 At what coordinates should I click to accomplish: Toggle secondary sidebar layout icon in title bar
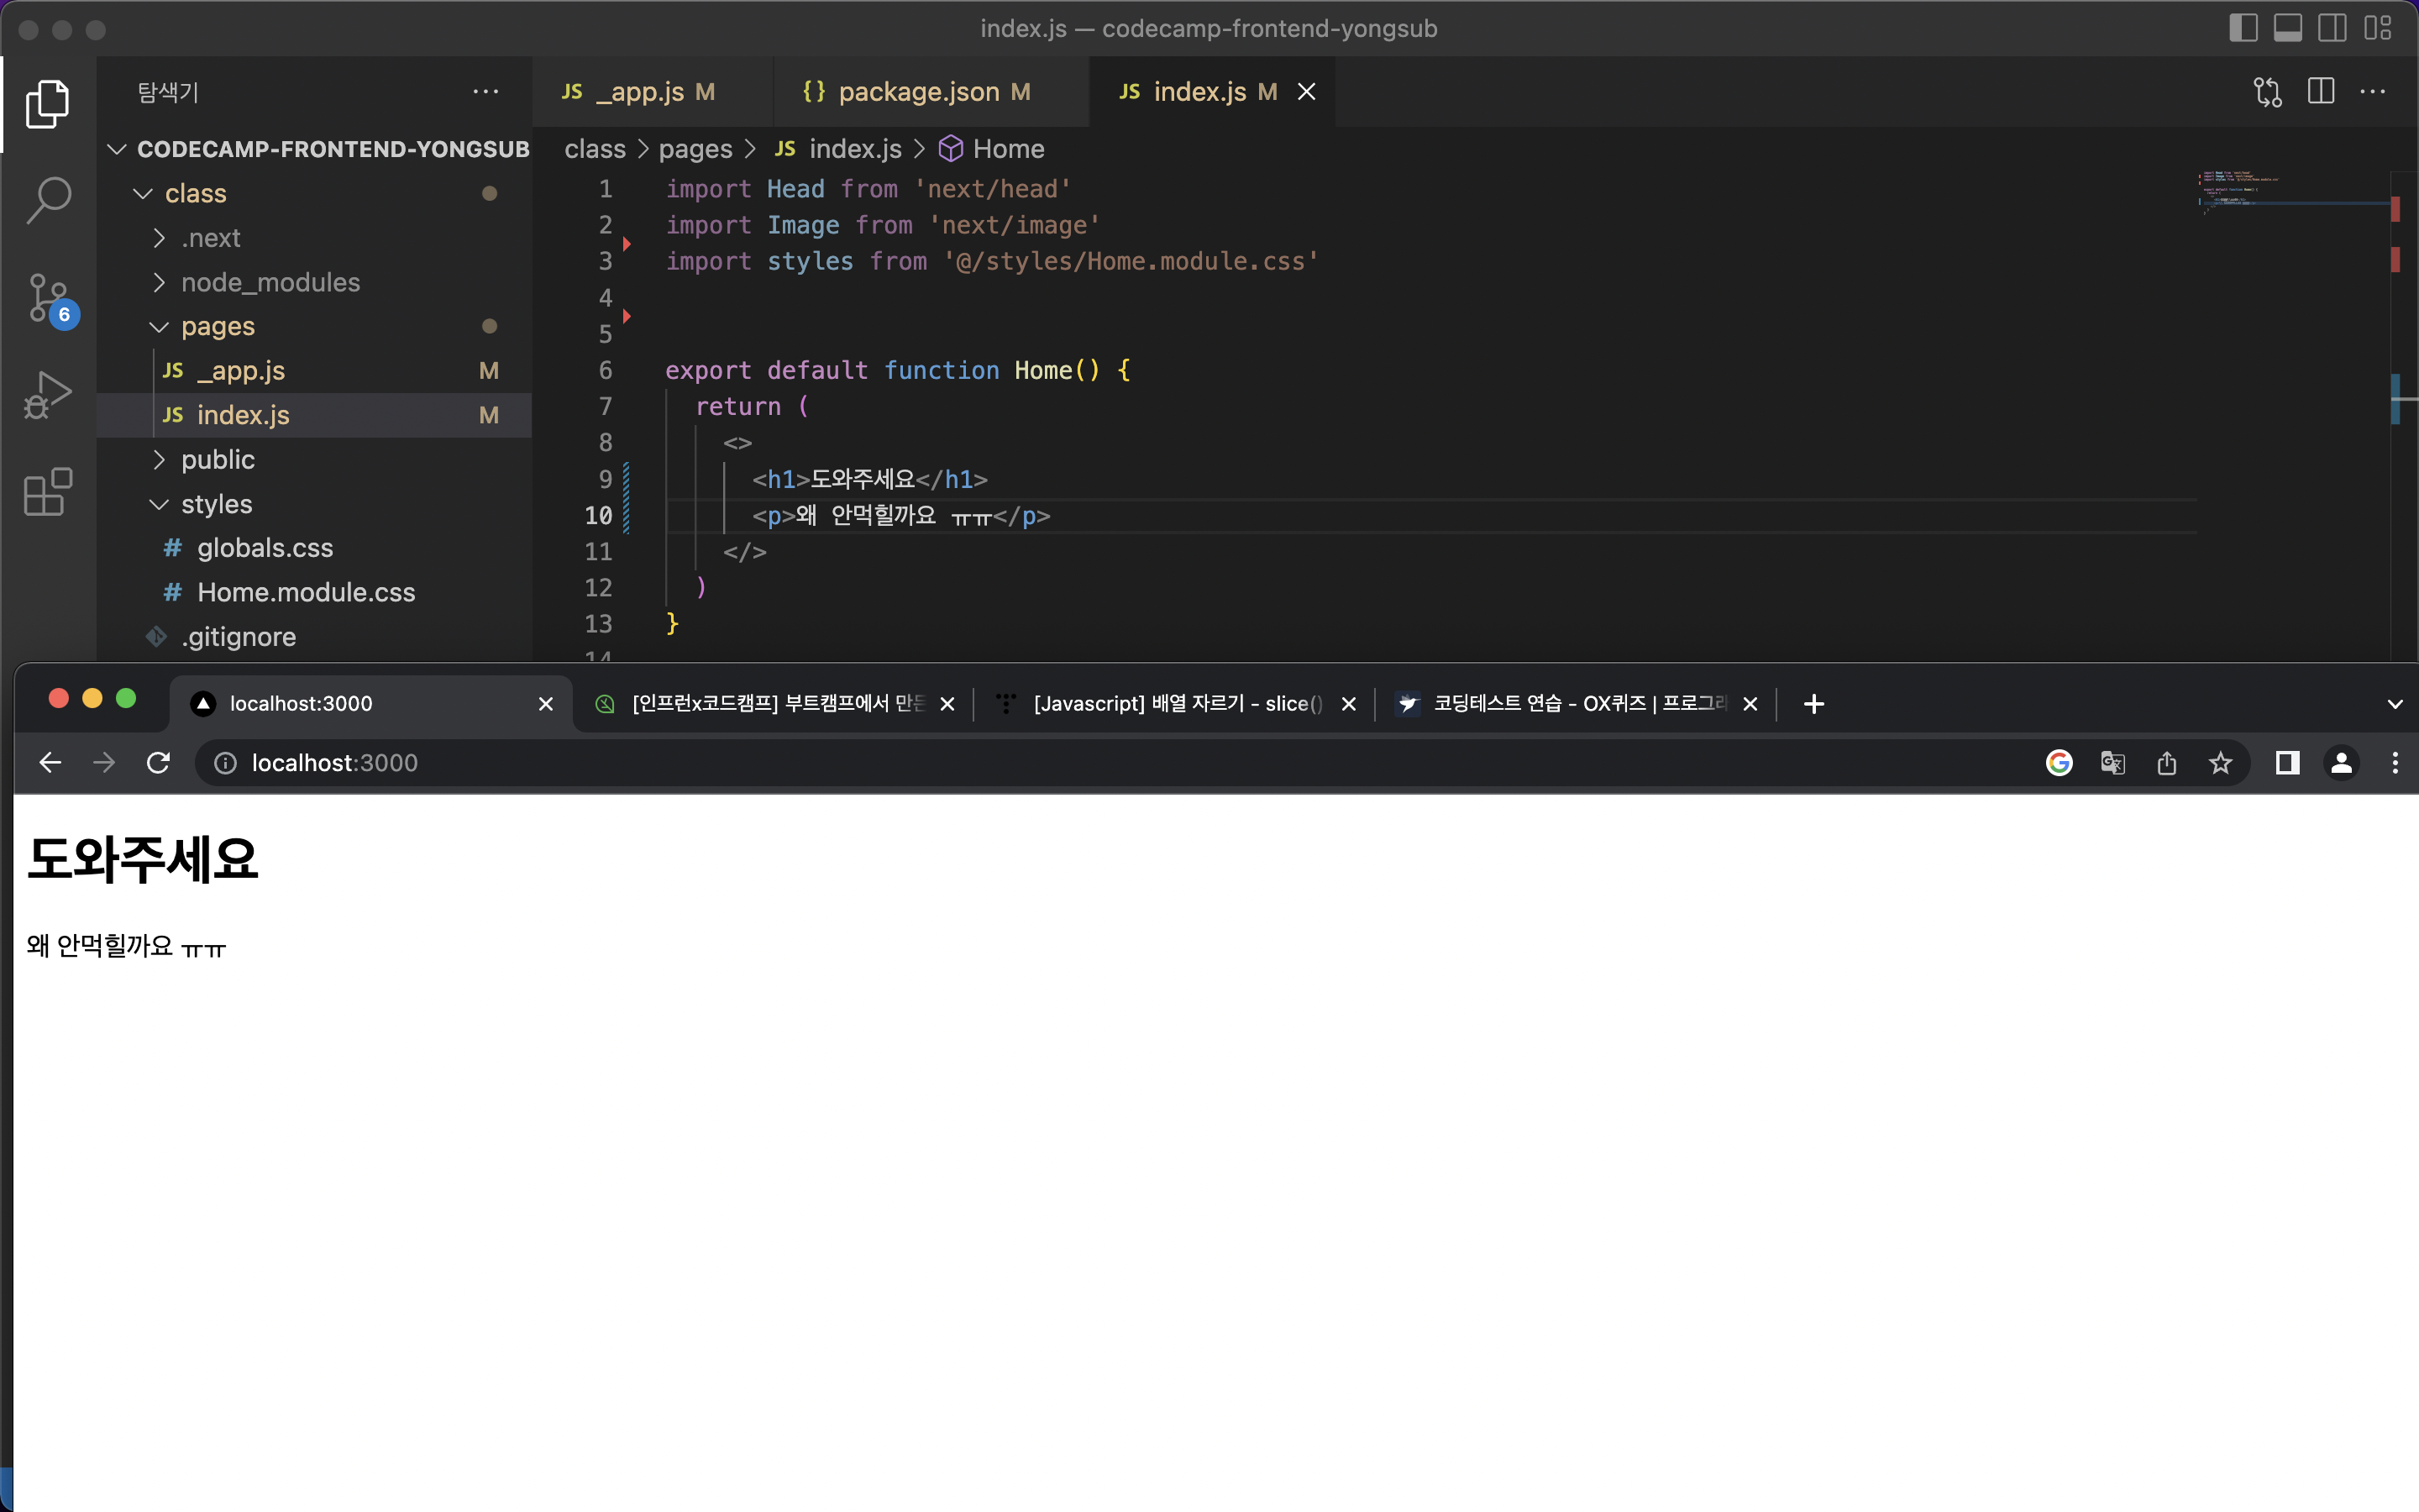tap(2332, 28)
